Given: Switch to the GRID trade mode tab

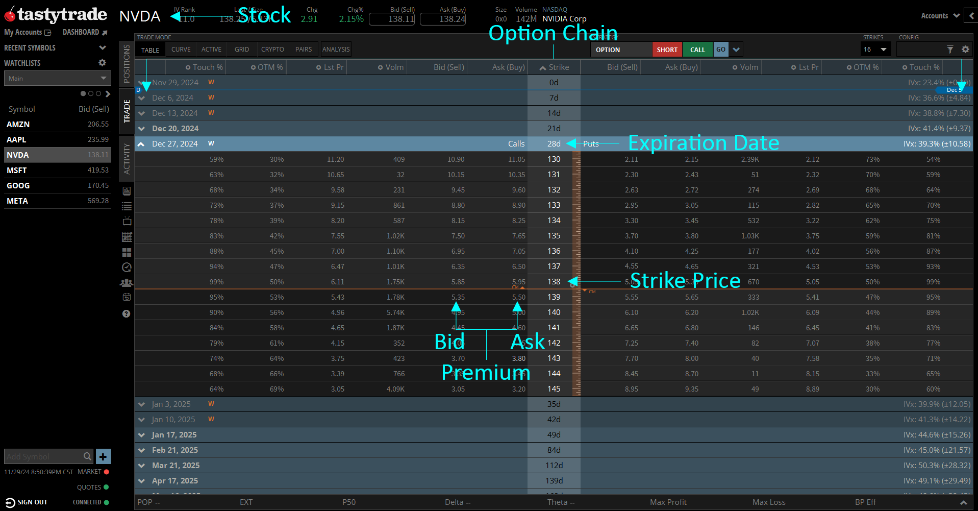Looking at the screenshot, I should tap(242, 50).
